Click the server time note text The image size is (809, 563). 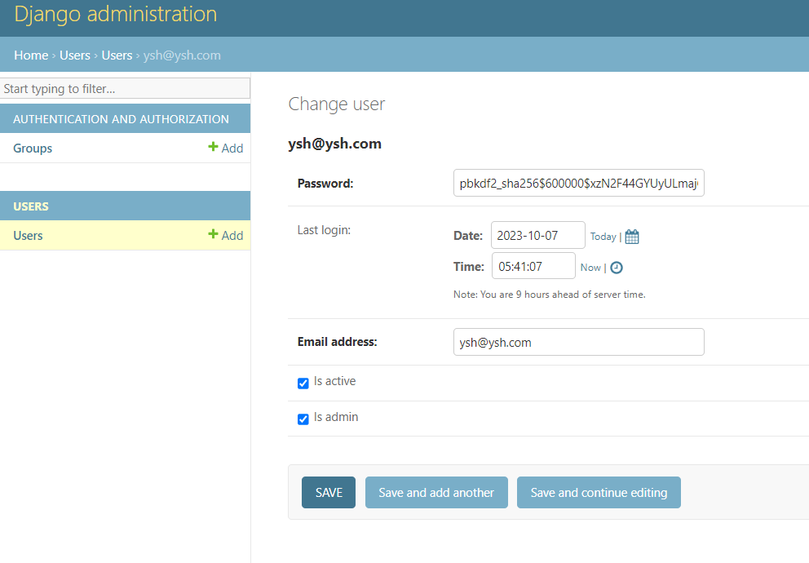tap(550, 294)
